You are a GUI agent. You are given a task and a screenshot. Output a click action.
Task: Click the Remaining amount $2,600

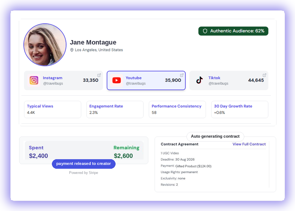coord(123,156)
